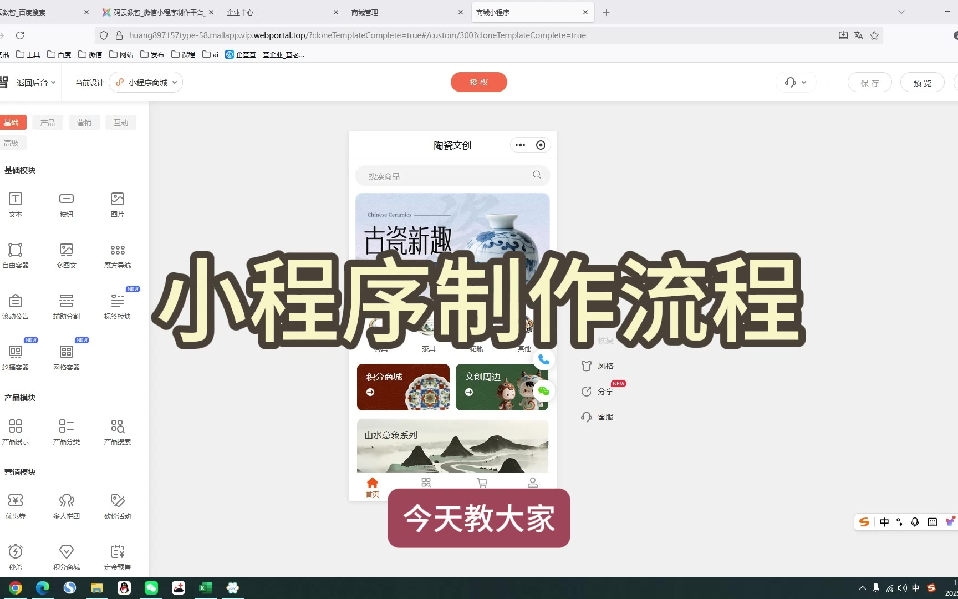Open Excel from the taskbar
Viewport: 958px width, 599px height.
[206, 588]
